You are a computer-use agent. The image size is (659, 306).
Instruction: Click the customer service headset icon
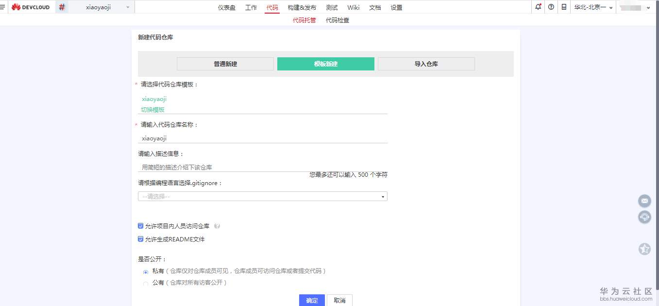point(644,217)
